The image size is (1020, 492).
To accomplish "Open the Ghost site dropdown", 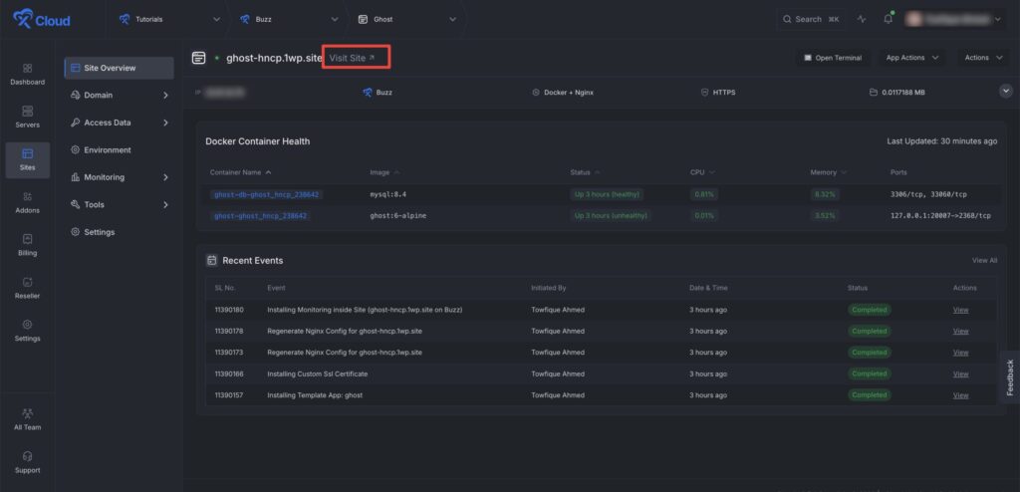I will [407, 20].
